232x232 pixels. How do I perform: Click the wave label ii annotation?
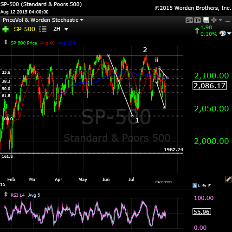[x=157, y=60]
